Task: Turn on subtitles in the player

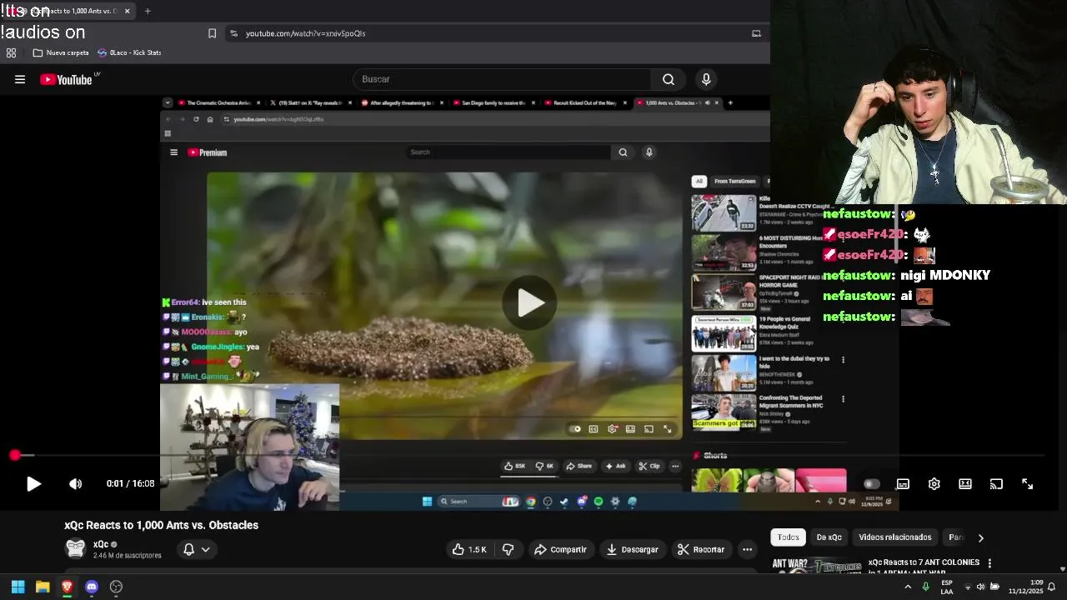Action: coord(903,484)
